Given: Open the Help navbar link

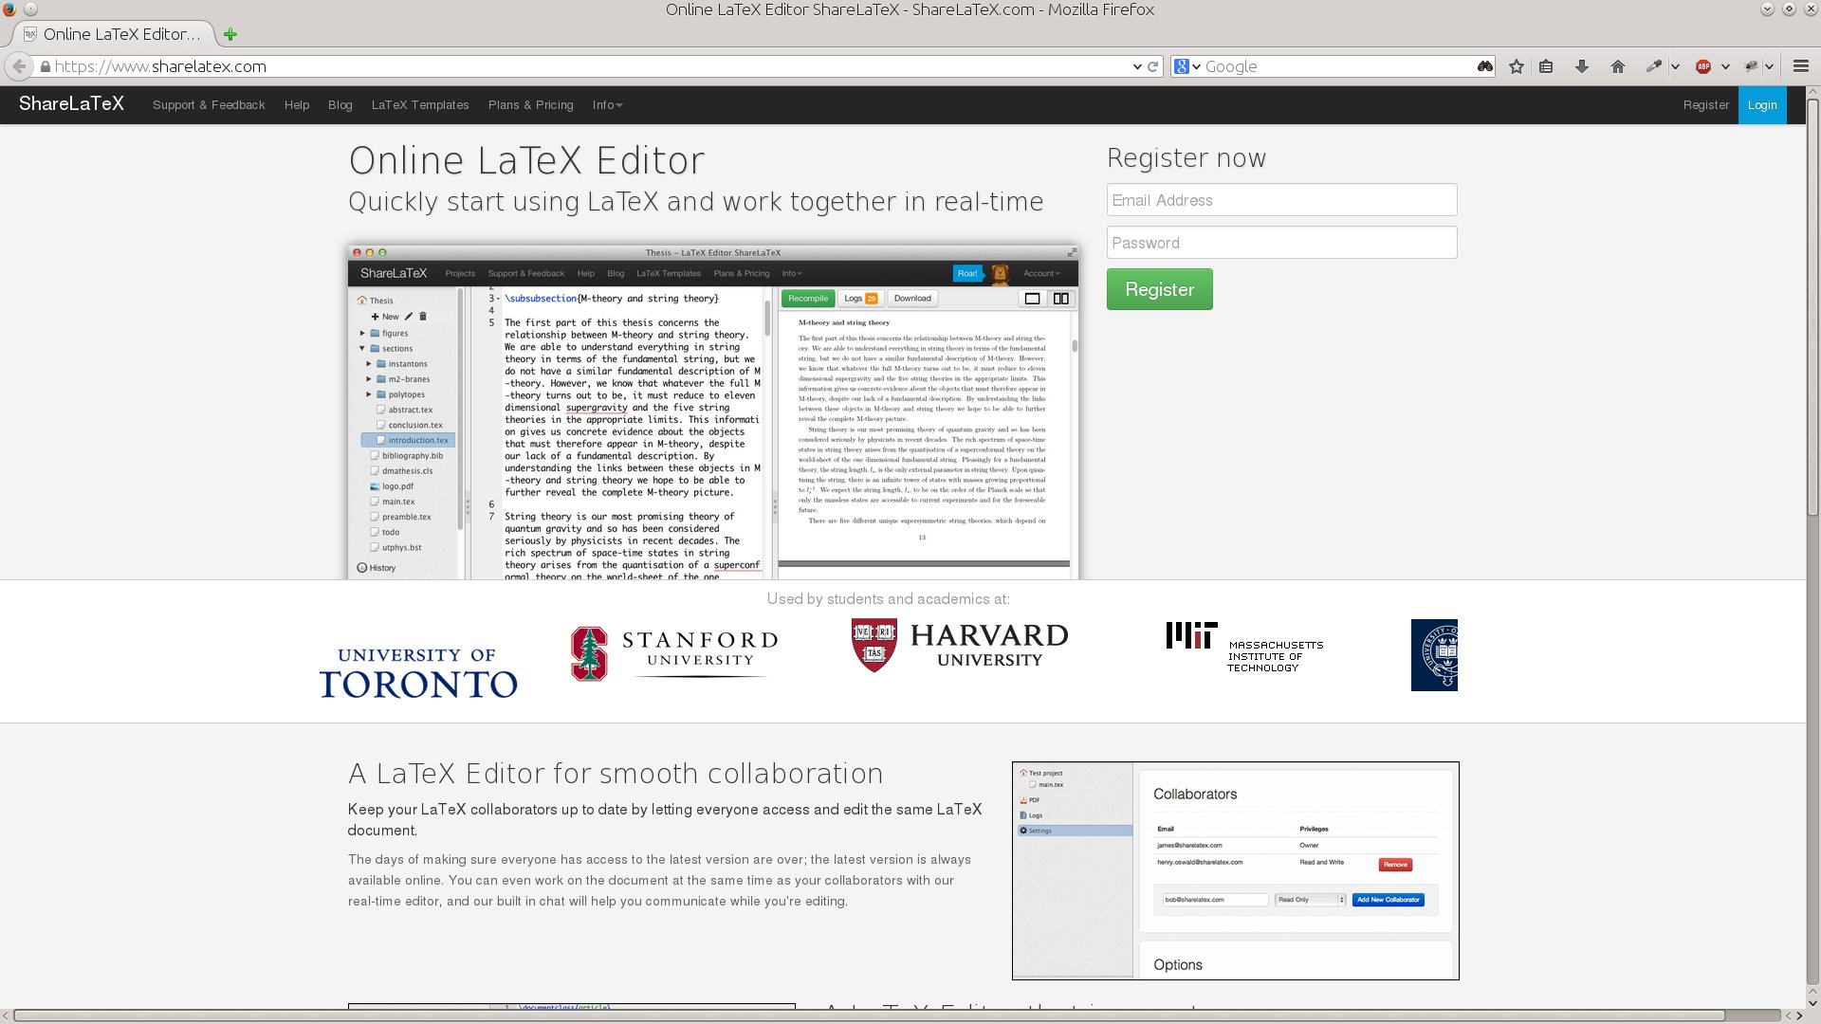Looking at the screenshot, I should tap(297, 105).
